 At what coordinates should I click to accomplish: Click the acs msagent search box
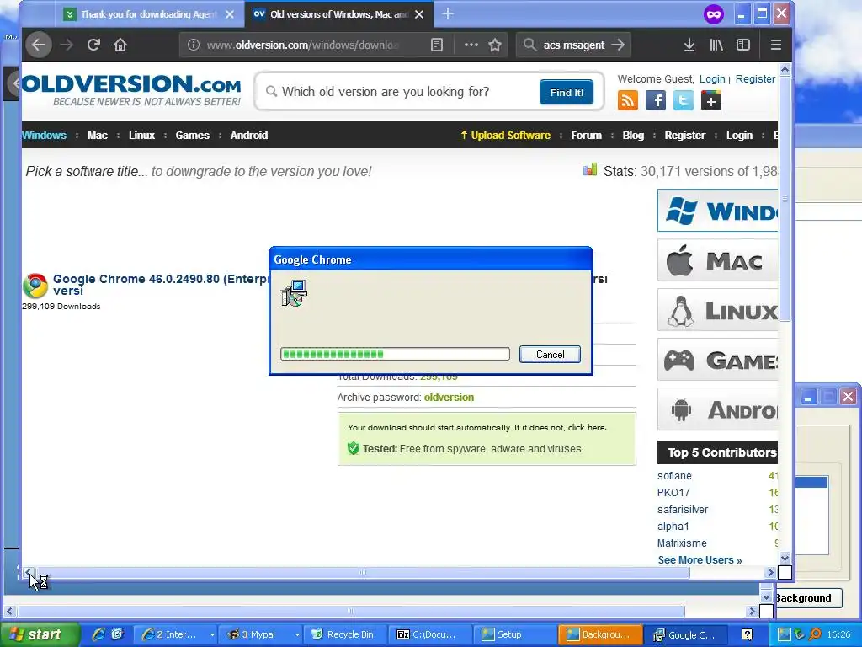[572, 45]
